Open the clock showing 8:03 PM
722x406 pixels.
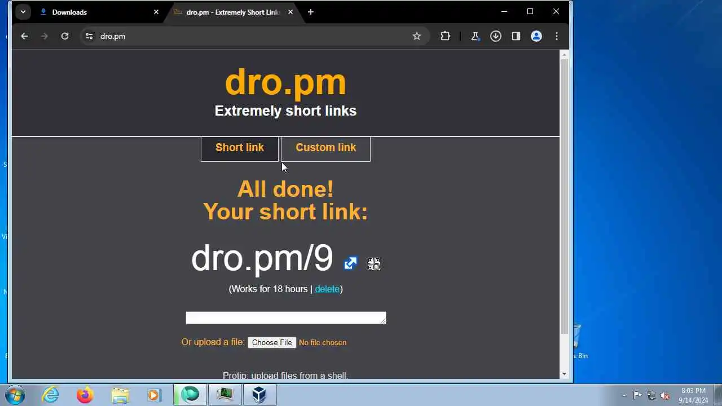[693, 395]
